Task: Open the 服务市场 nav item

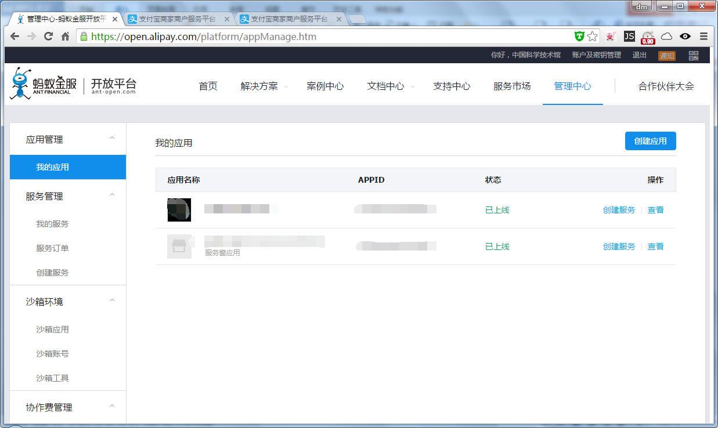Action: pos(512,86)
